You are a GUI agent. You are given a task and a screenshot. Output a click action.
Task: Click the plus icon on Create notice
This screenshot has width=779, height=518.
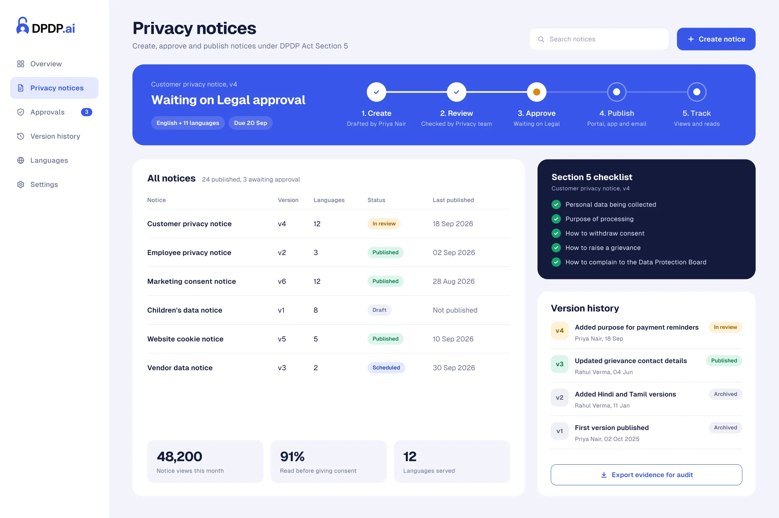691,39
